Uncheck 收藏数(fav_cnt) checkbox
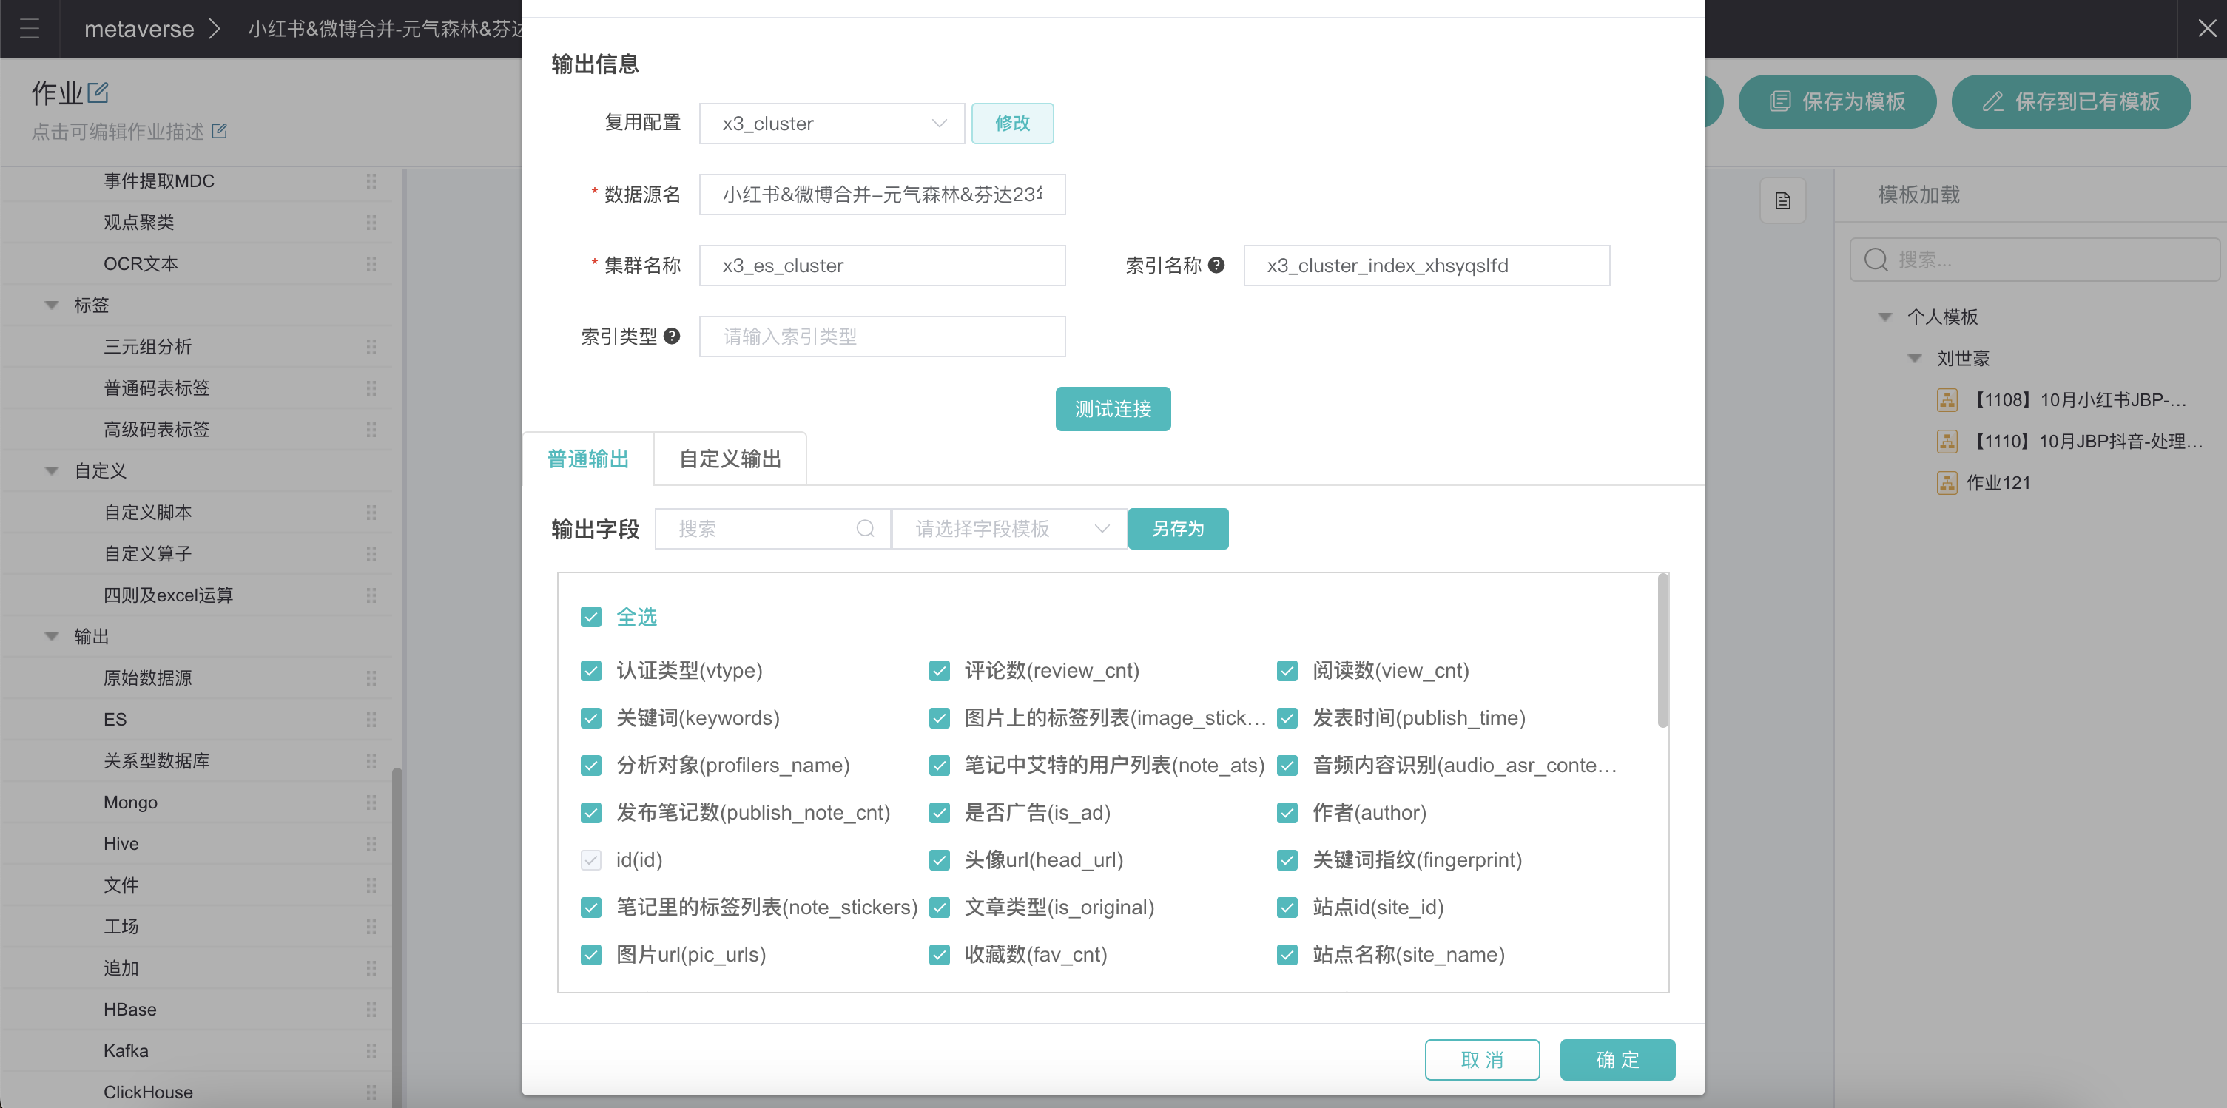Viewport: 2227px width, 1108px height. tap(940, 954)
